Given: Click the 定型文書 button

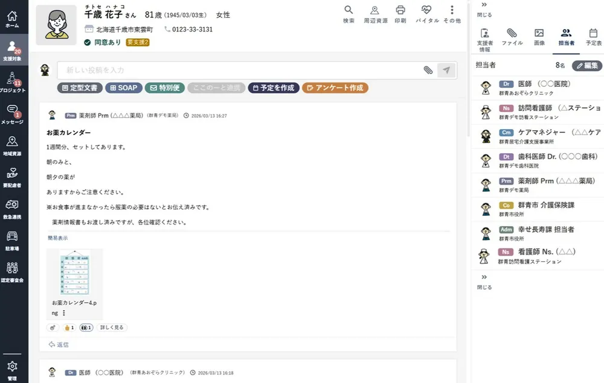Looking at the screenshot, I should pyautogui.click(x=80, y=87).
